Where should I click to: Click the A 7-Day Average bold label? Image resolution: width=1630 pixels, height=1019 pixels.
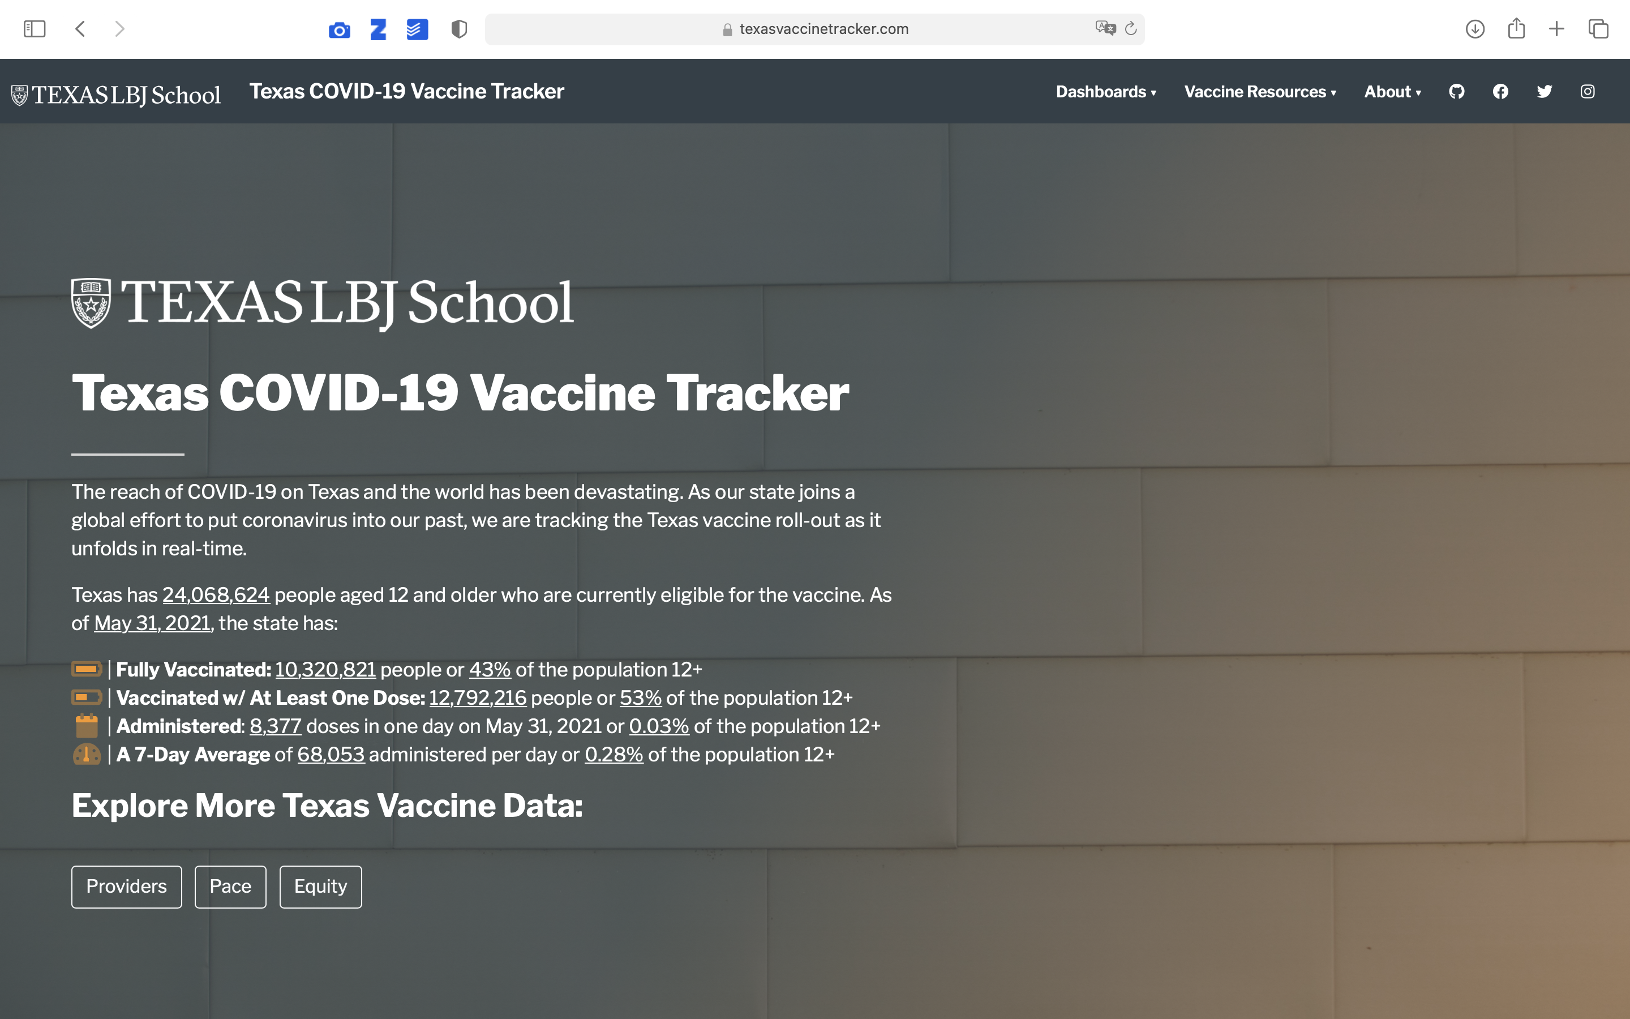[x=192, y=755]
